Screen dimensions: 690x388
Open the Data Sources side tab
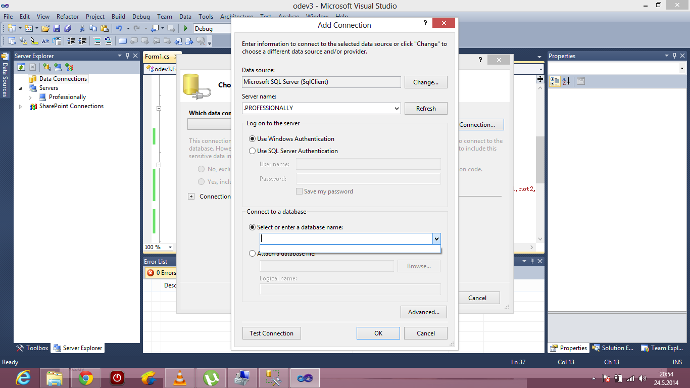[5, 75]
